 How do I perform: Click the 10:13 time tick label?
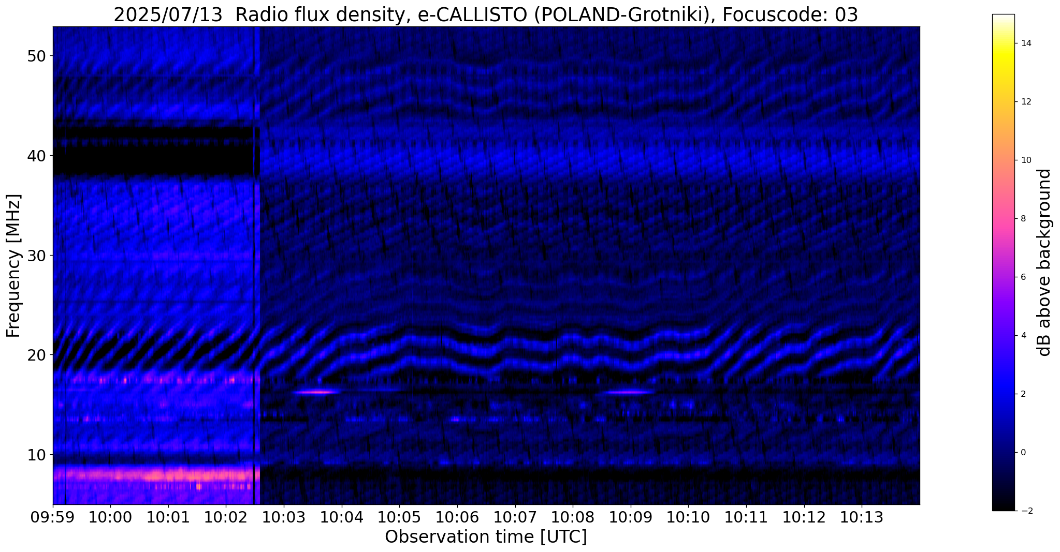[x=862, y=517]
